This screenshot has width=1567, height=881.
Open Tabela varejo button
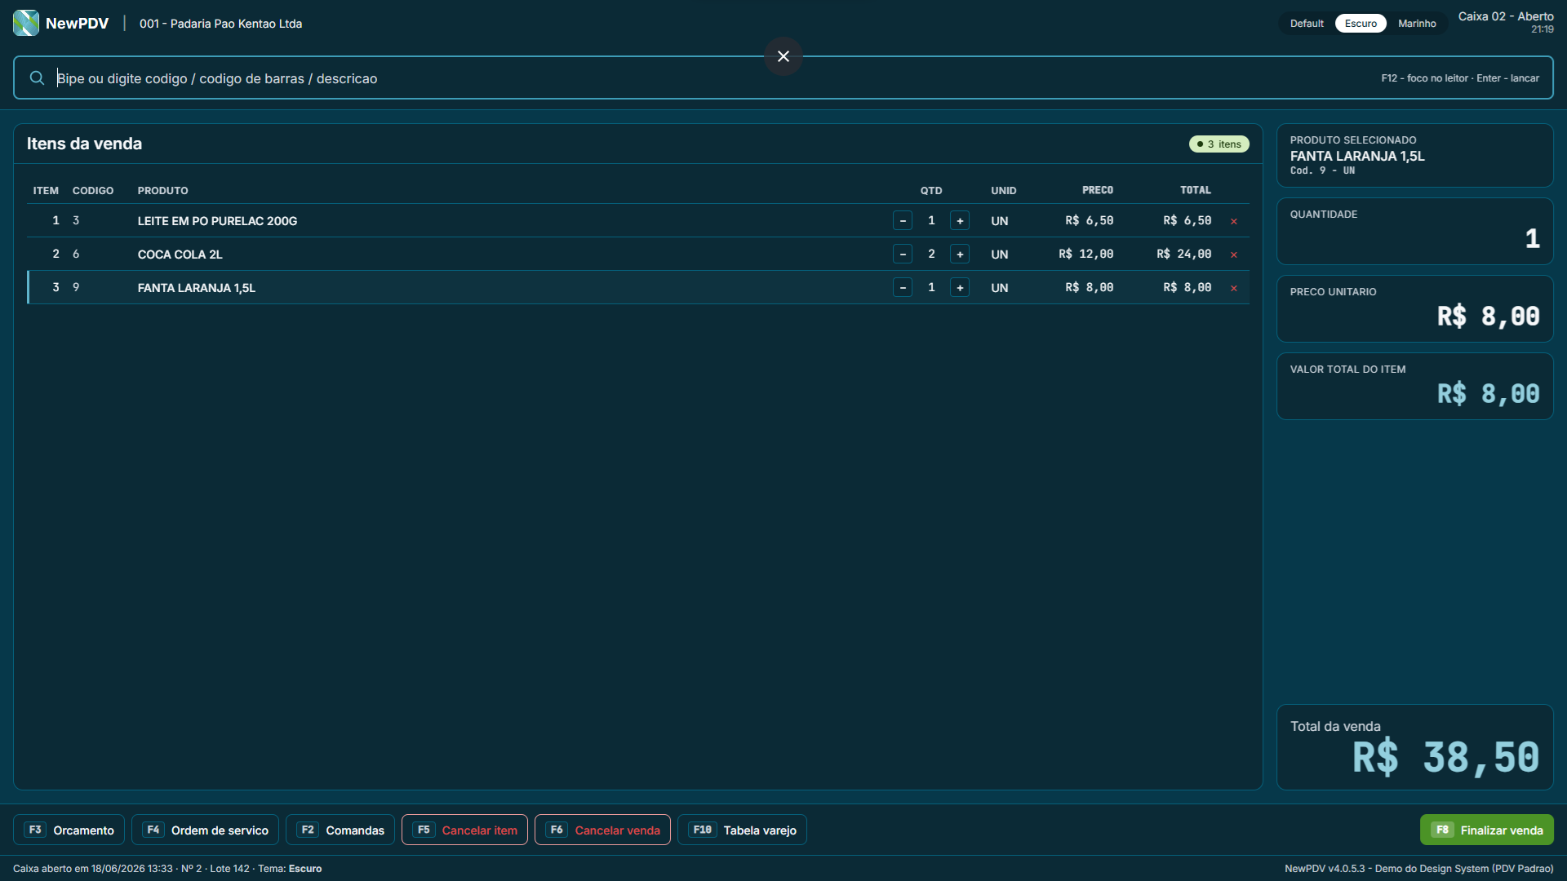click(743, 830)
